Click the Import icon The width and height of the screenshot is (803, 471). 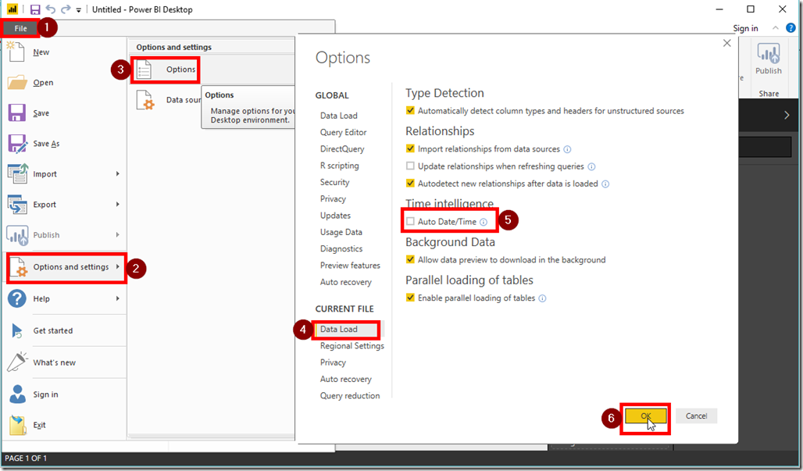pyautogui.click(x=17, y=173)
